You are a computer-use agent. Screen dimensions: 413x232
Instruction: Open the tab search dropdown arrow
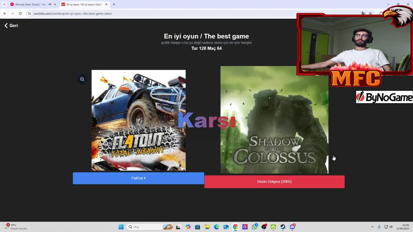(x=4, y=5)
